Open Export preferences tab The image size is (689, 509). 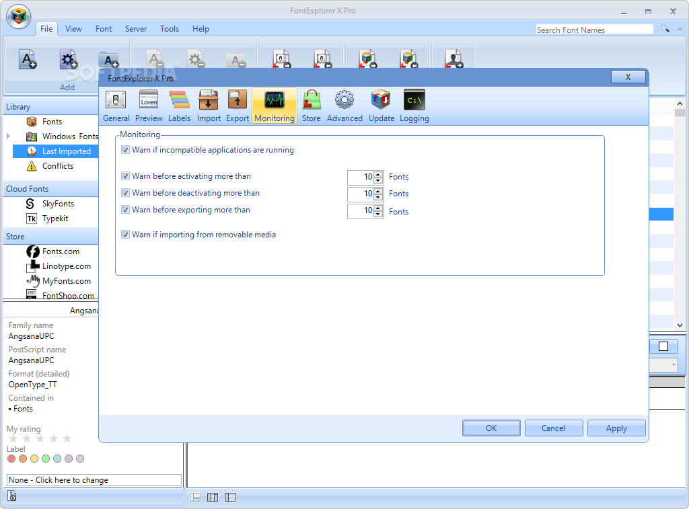point(238,106)
